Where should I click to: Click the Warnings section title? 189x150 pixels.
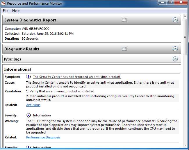[x=13, y=59]
